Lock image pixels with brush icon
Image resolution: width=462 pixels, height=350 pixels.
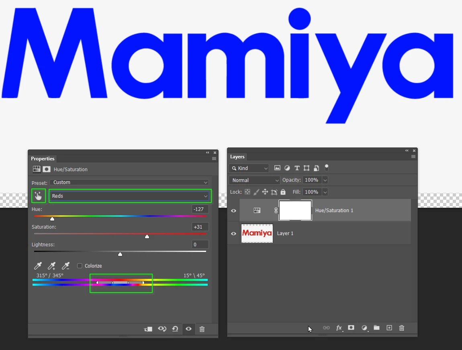click(256, 192)
